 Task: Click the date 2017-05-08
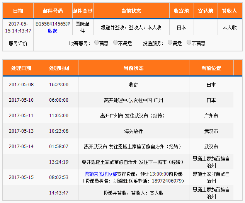[x=21, y=84]
